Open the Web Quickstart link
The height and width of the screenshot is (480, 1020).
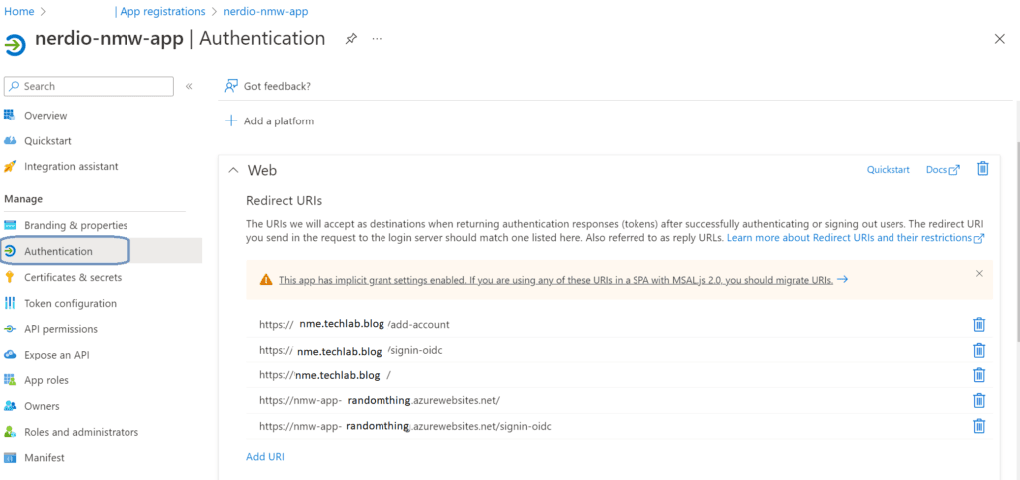coord(888,170)
